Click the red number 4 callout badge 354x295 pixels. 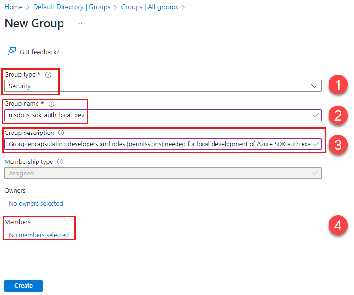[338, 226]
